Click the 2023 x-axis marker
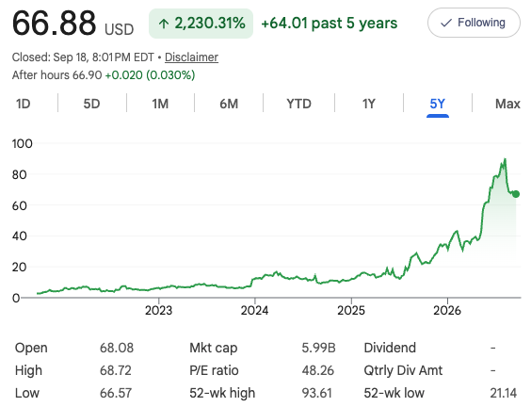This screenshot has width=531, height=407. (x=158, y=310)
